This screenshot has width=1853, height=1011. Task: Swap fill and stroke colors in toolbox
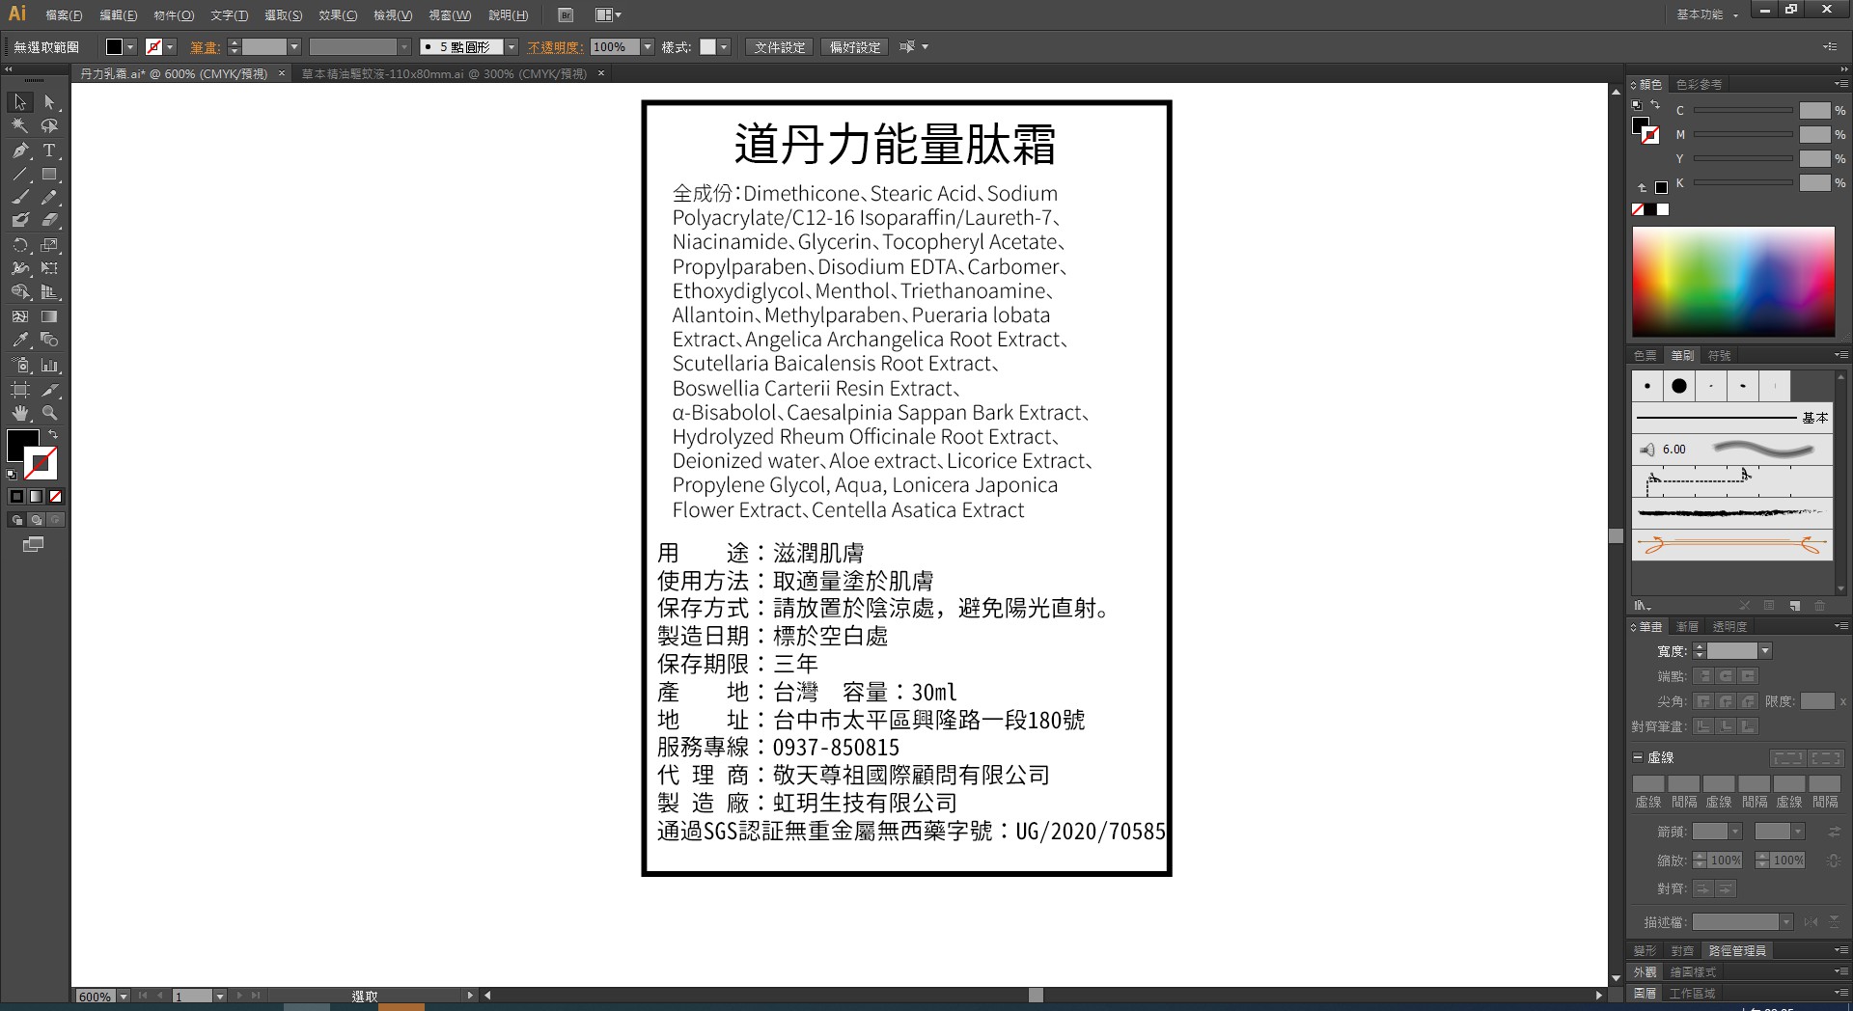(53, 435)
